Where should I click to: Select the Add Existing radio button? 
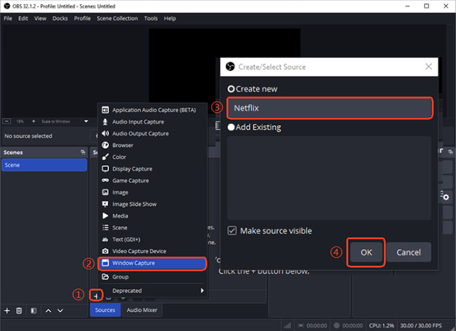point(231,127)
